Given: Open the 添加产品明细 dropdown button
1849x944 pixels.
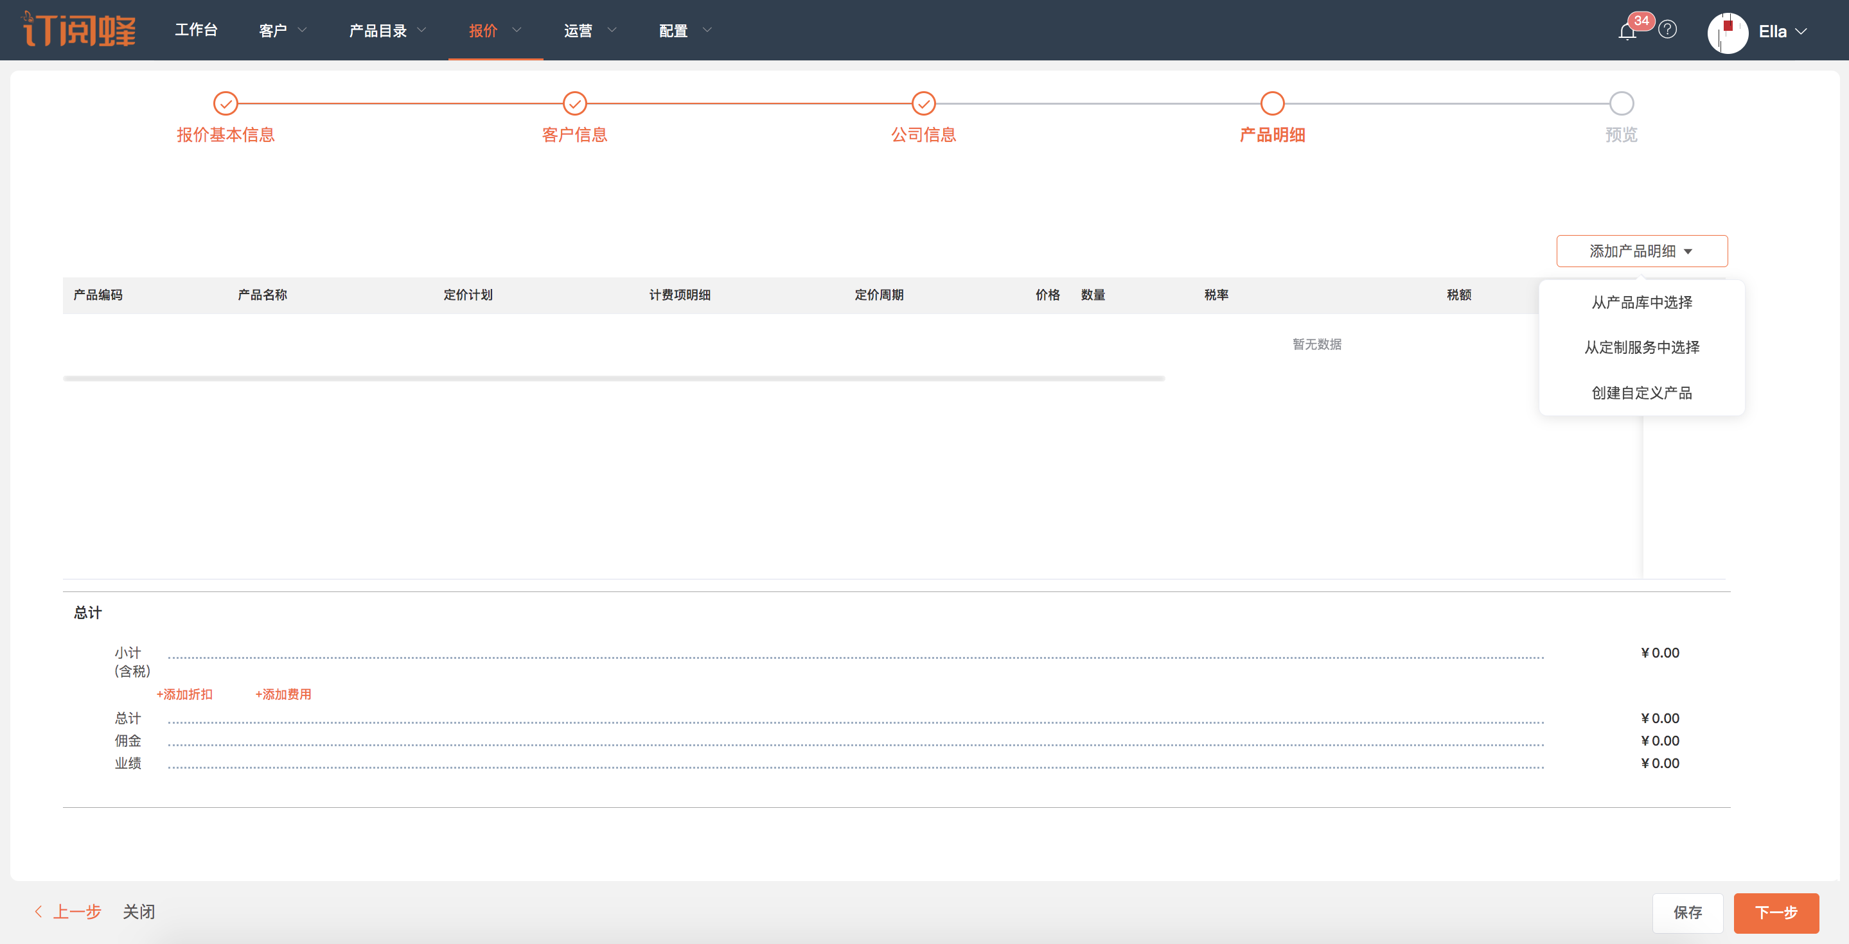Looking at the screenshot, I should click(1641, 251).
